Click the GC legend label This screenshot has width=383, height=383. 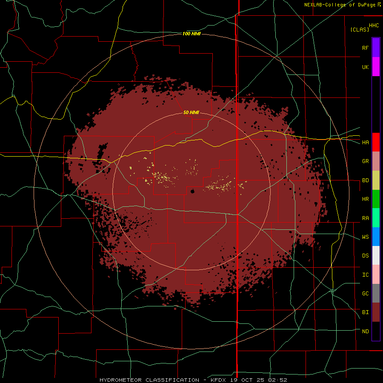[x=365, y=293]
